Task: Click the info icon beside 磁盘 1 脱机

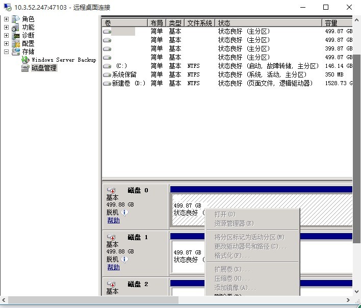Action: (125, 259)
